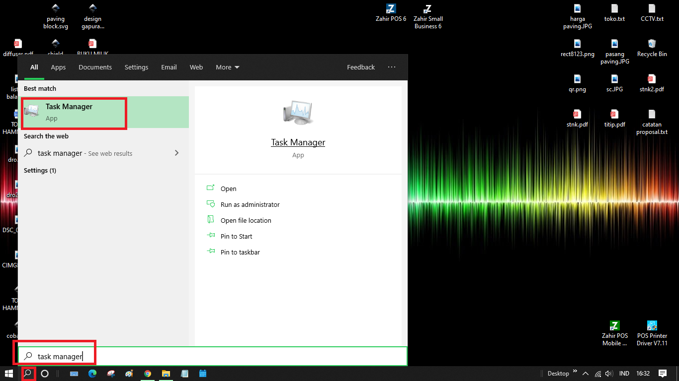Click the Feedback button

pos(361,67)
